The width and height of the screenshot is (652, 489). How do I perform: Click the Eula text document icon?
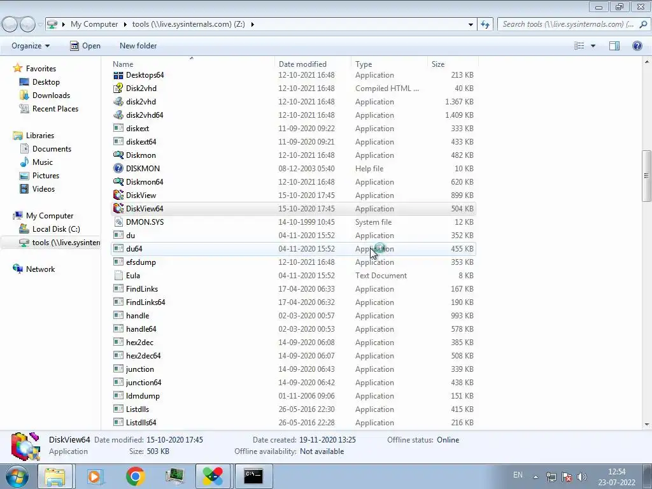tap(118, 275)
